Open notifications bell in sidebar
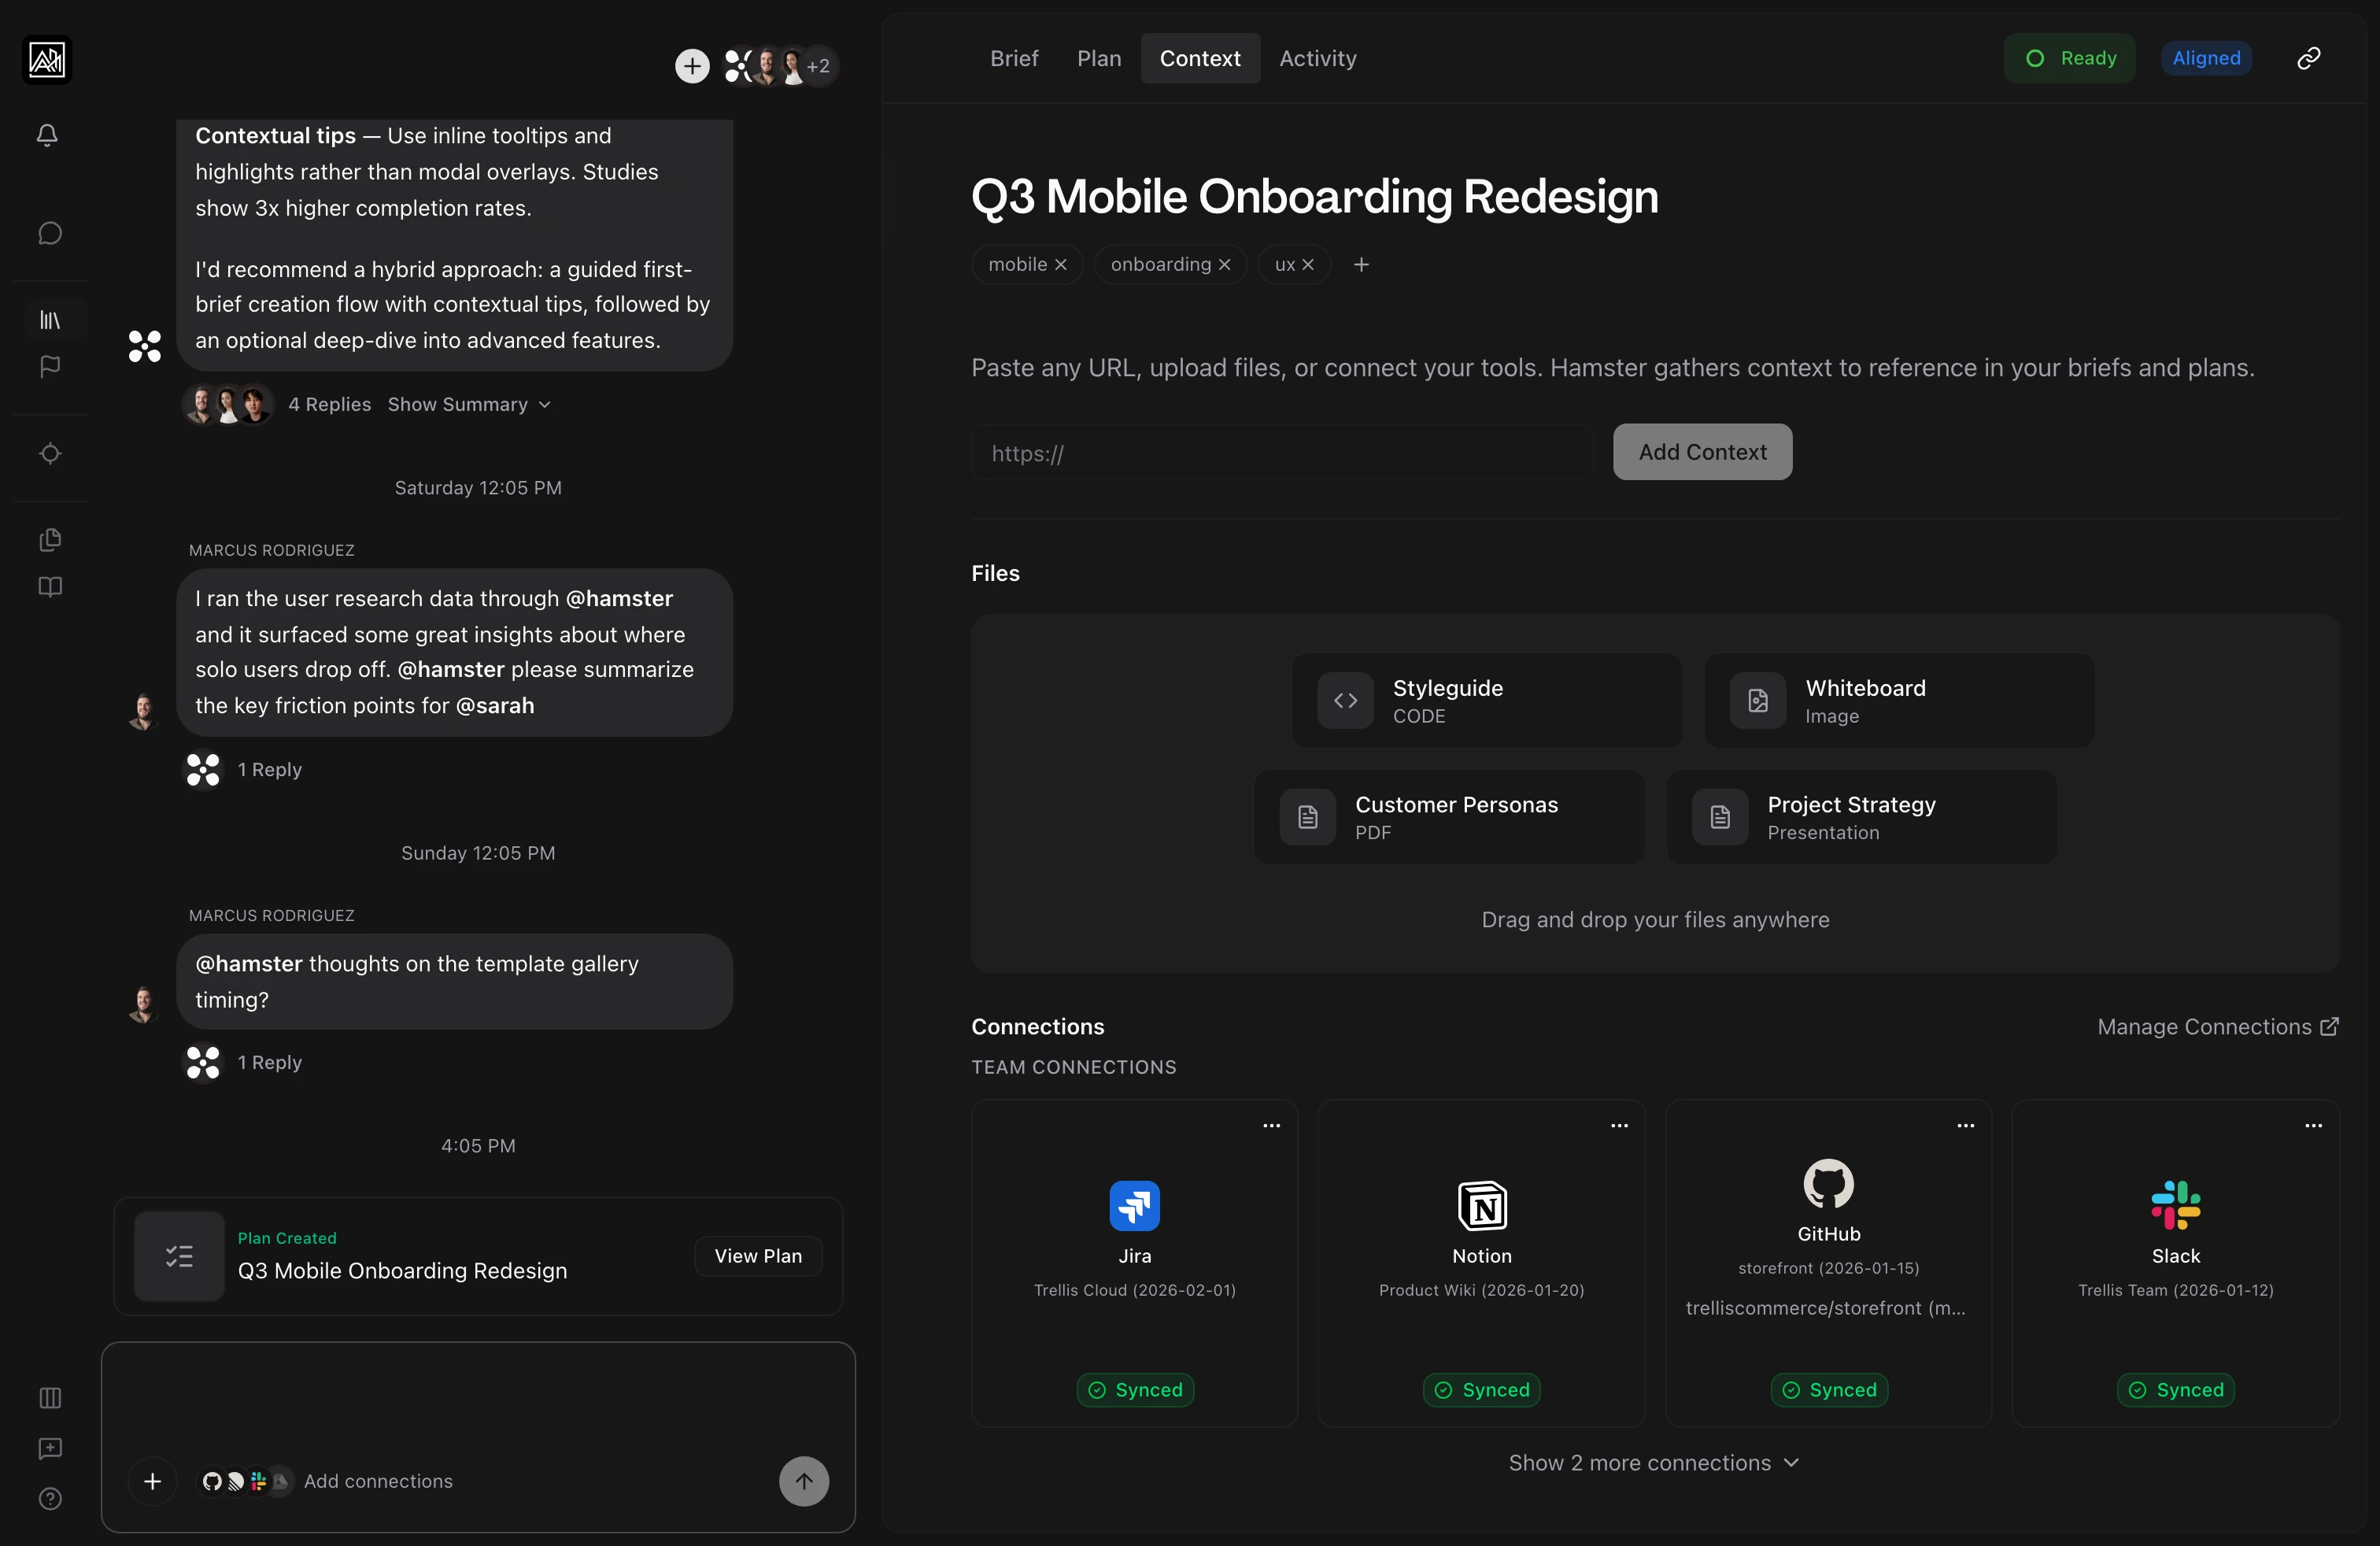Screen dimensions: 2380x1546 tap(47, 134)
